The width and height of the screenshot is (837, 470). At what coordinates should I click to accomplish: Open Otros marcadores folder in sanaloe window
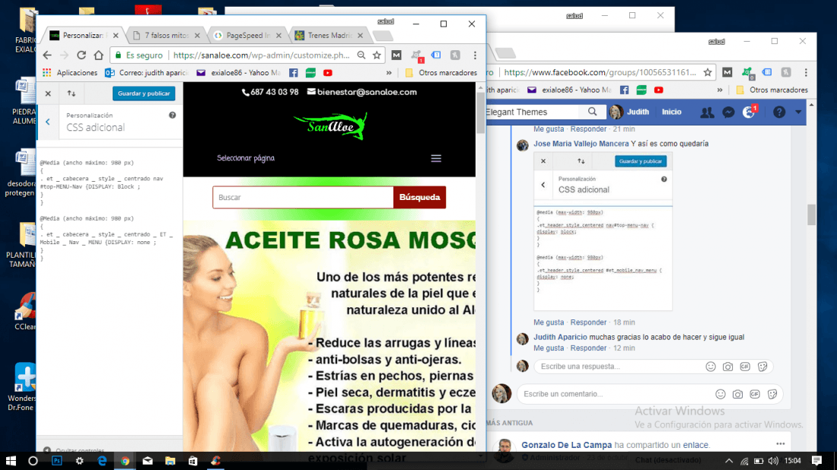441,72
